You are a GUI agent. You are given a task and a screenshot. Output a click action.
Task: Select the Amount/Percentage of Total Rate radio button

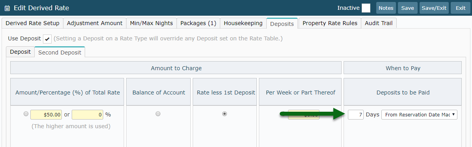point(26,114)
